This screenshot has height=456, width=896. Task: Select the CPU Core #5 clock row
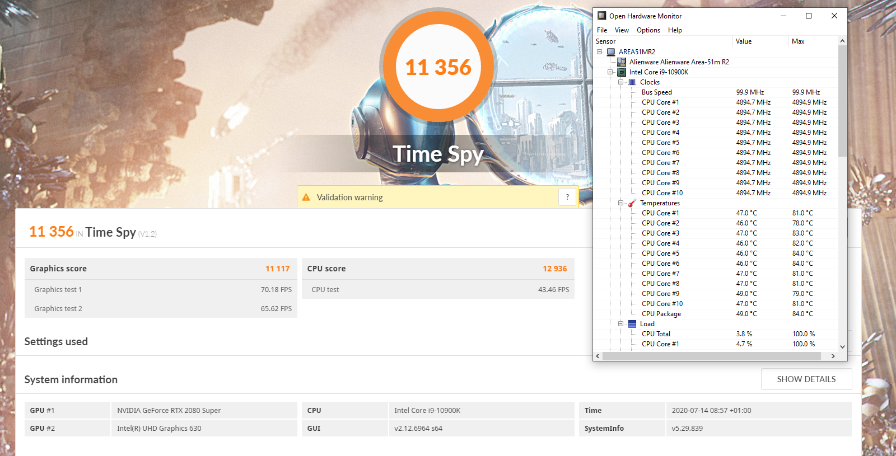716,143
